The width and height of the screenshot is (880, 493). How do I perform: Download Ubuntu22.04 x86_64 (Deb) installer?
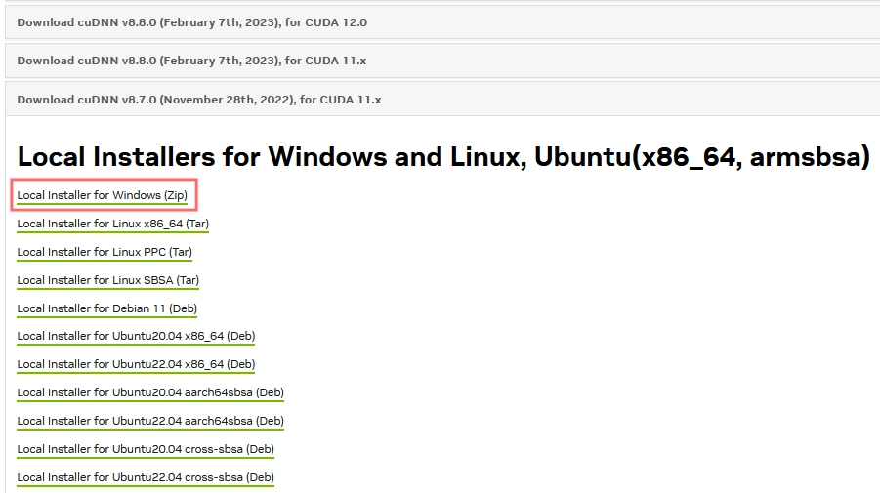tap(136, 364)
